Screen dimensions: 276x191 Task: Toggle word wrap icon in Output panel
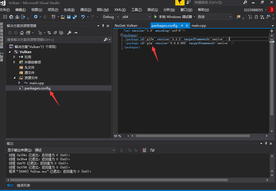(x=152, y=150)
